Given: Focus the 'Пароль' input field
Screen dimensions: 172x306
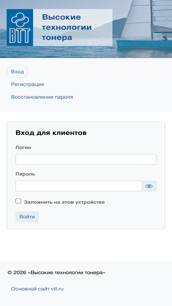Looking at the screenshot, I should click(x=78, y=186).
